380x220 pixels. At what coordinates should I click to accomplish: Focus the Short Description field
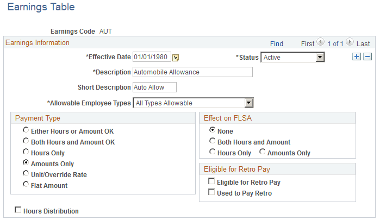[x=154, y=87]
